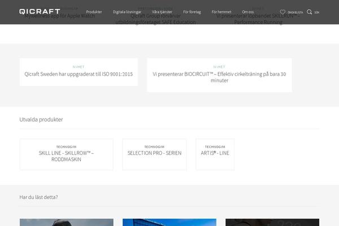
Task: Select För företag in the navigation
Action: [x=192, y=12]
